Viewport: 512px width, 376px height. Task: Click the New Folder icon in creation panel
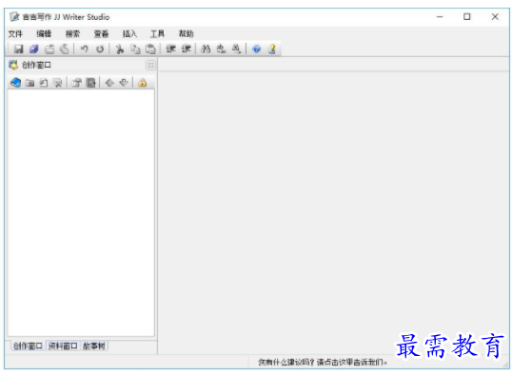(30, 83)
